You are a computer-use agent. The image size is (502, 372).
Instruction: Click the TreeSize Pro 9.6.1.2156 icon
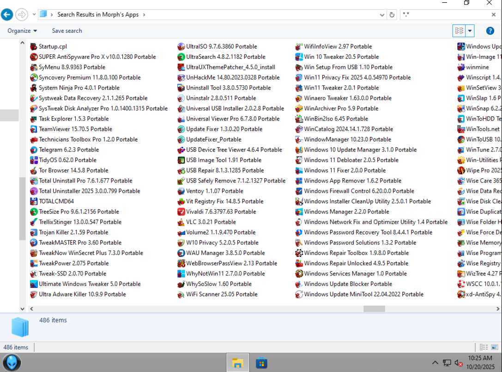34,212
